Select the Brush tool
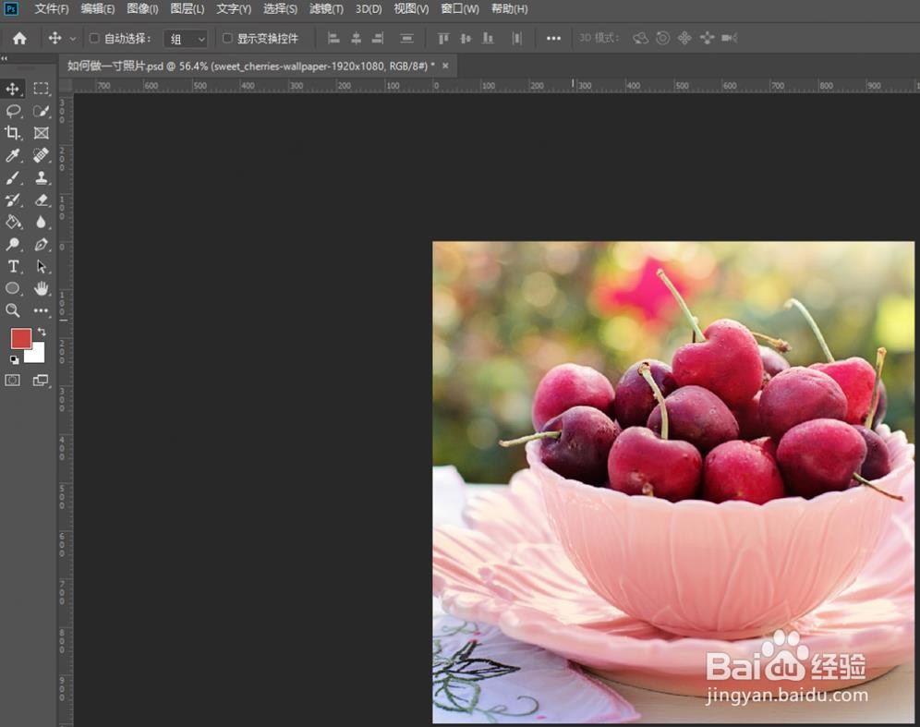 click(x=12, y=177)
